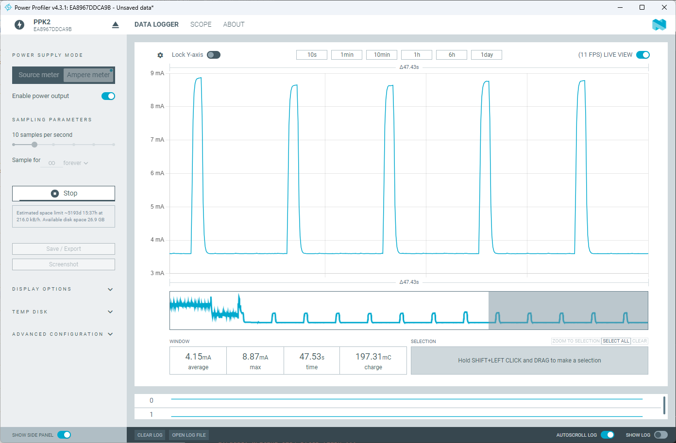676x443 pixels.
Task: Click the Stop sampling circle icon
Action: [55, 193]
